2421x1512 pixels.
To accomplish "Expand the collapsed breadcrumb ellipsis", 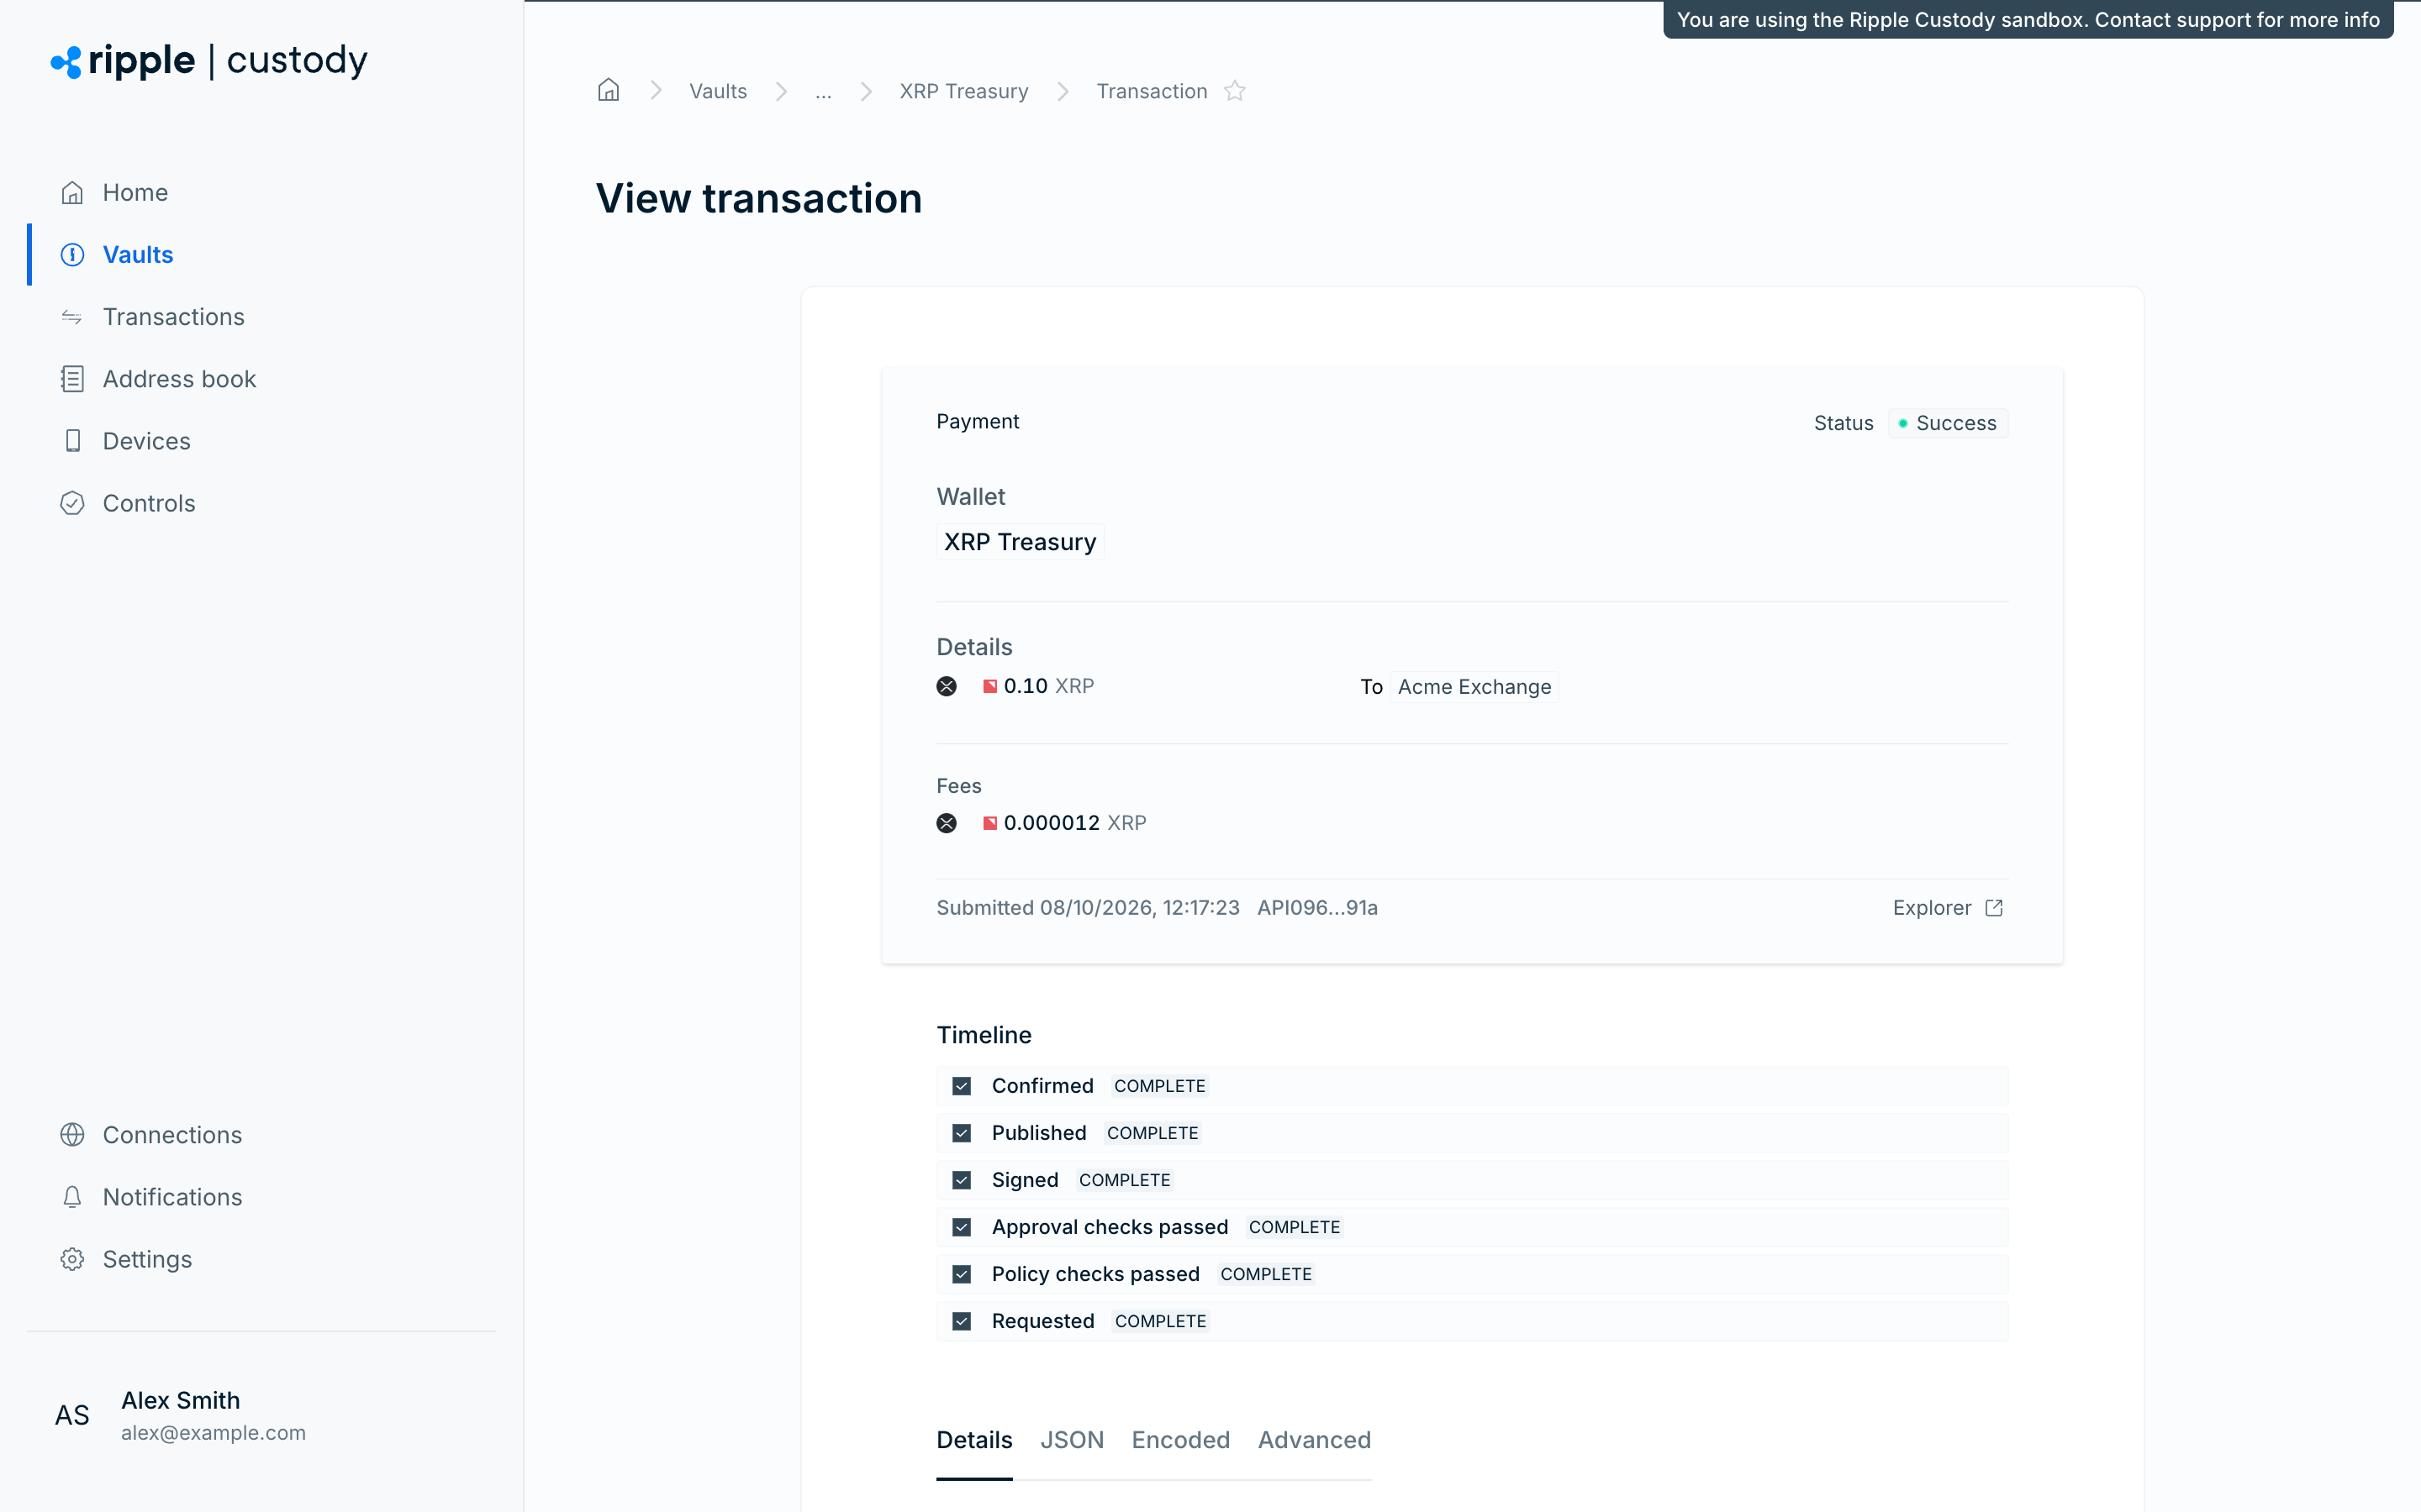I will coord(822,92).
